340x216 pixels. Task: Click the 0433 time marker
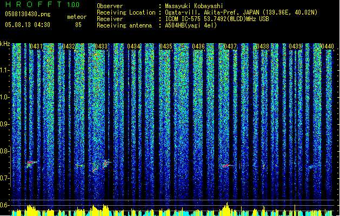(101, 46)
